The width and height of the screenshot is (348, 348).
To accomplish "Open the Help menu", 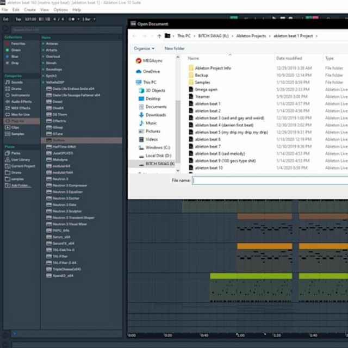I will tap(77, 10).
